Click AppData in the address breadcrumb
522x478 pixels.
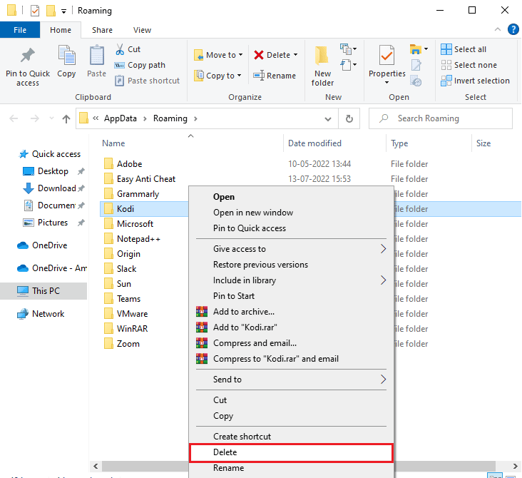121,118
